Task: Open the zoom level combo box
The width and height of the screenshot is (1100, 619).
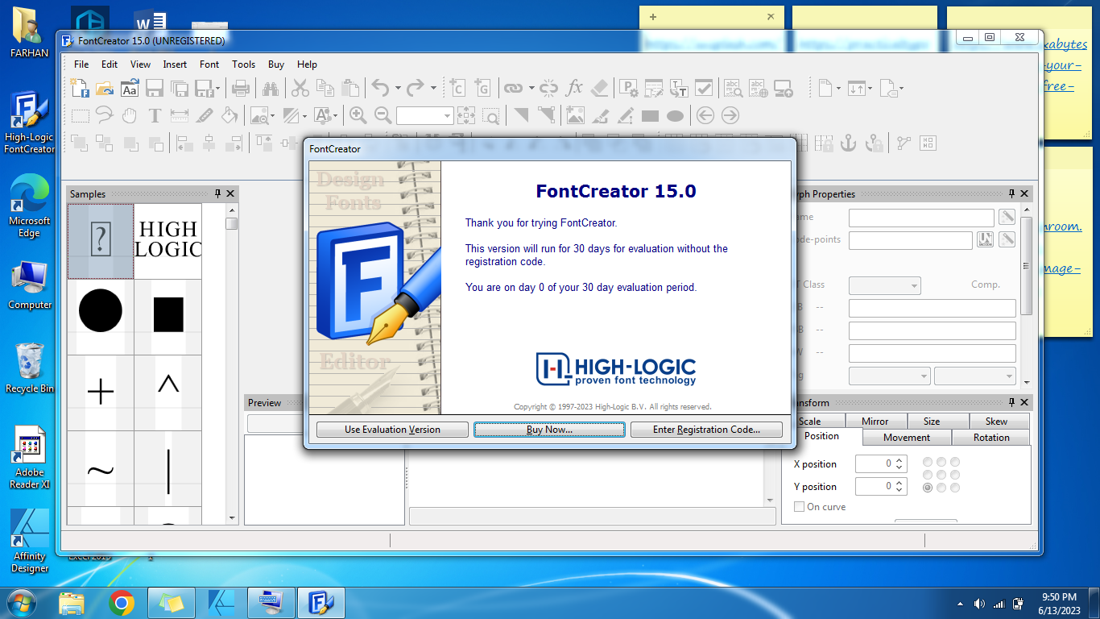Action: click(x=425, y=116)
